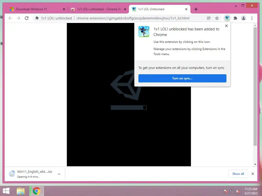Go back using the browser back arrow

coord(10,18)
